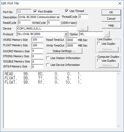Screen dimensions: 124x132
Task: Check Use Duplex under Line Duplex
Action: point(99,44)
